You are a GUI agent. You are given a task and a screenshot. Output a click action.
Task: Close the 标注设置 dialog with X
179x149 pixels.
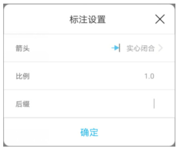160,19
